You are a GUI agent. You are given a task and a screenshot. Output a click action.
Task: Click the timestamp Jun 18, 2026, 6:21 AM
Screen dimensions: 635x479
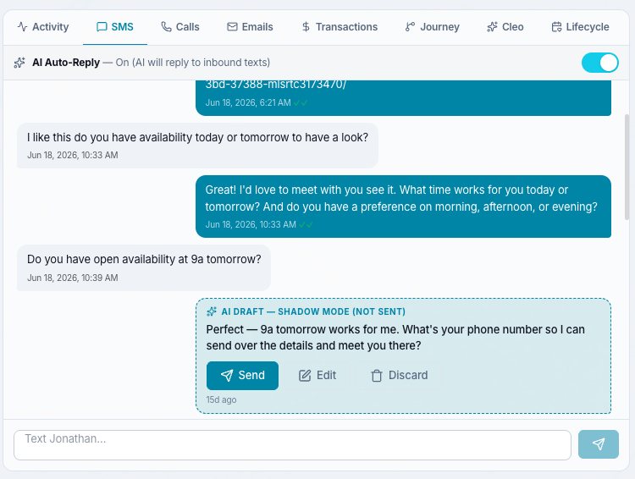(x=248, y=103)
